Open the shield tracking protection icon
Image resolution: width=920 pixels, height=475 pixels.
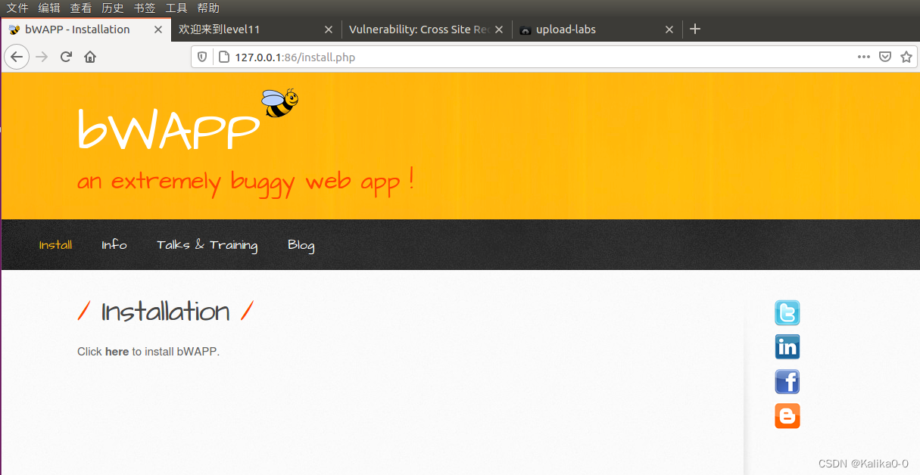click(x=201, y=57)
